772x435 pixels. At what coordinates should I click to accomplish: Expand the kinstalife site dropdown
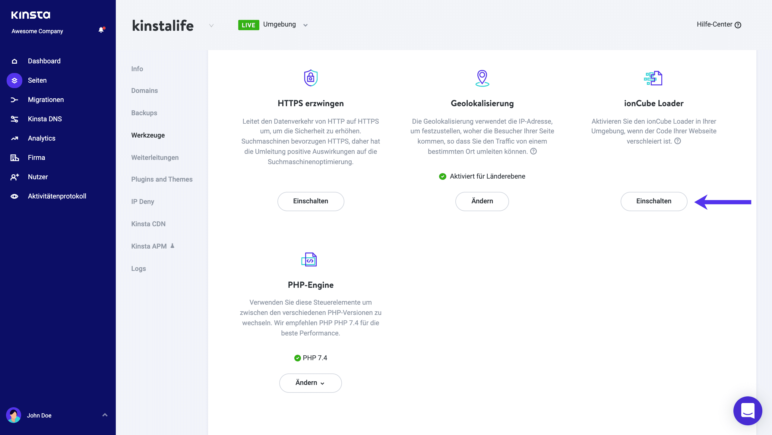pos(211,26)
